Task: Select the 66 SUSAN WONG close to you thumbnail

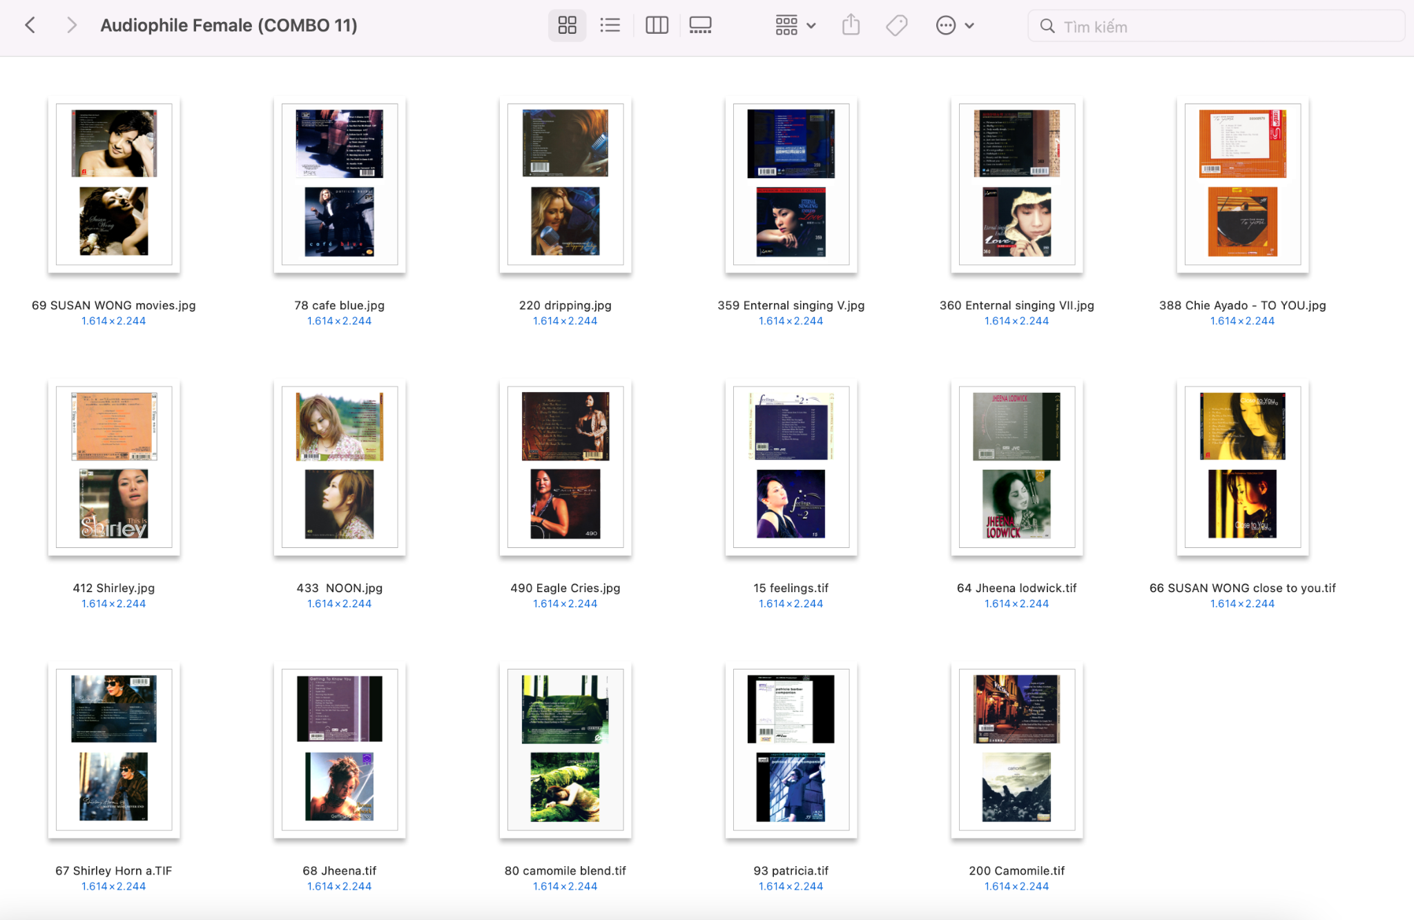Action: (1243, 467)
